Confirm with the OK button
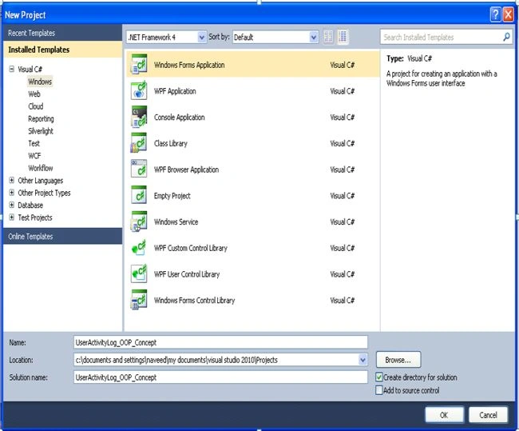The width and height of the screenshot is (519, 431). click(x=444, y=415)
